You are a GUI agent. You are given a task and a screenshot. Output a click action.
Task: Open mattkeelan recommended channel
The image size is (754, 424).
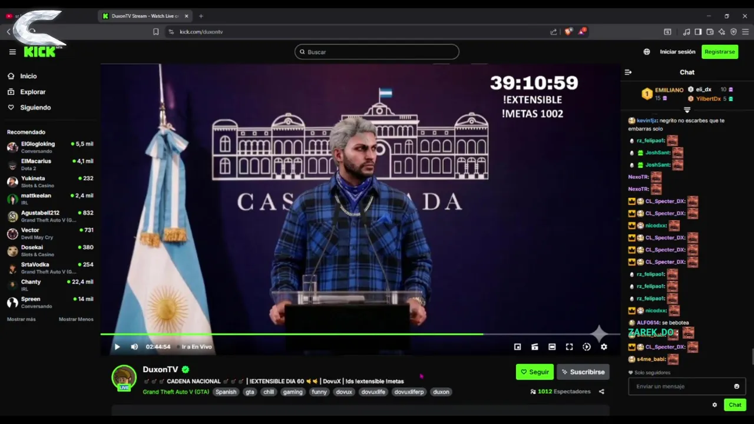pos(50,199)
